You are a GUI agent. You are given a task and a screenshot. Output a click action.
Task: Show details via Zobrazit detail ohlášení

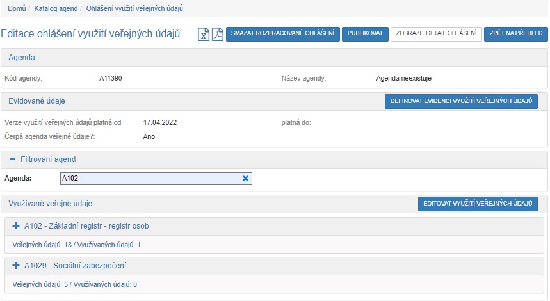click(436, 34)
